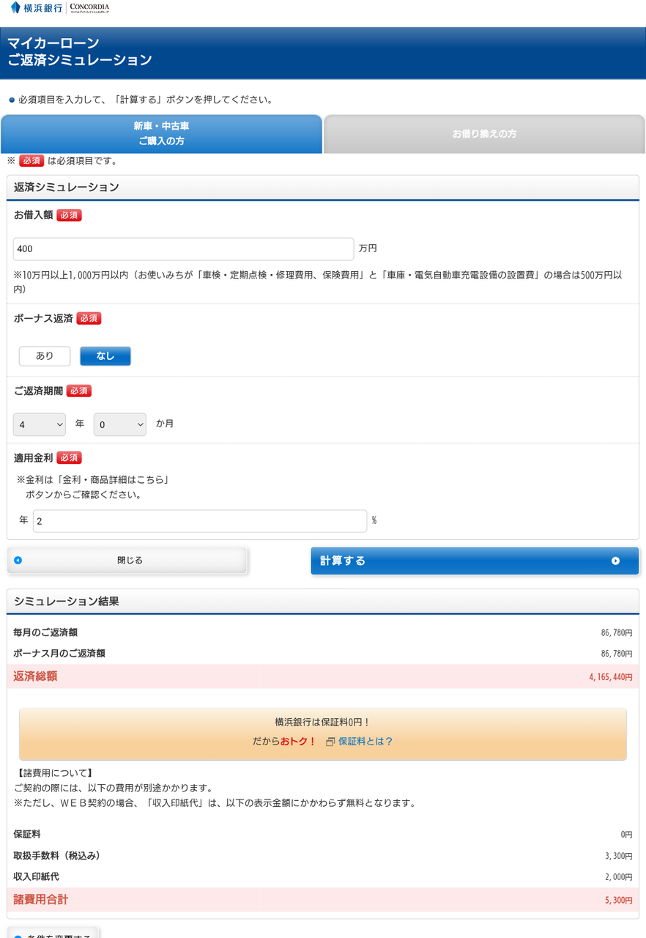646x938 pixels.
Task: Click the 必須 badge next to ご返済期間
Action: [79, 391]
